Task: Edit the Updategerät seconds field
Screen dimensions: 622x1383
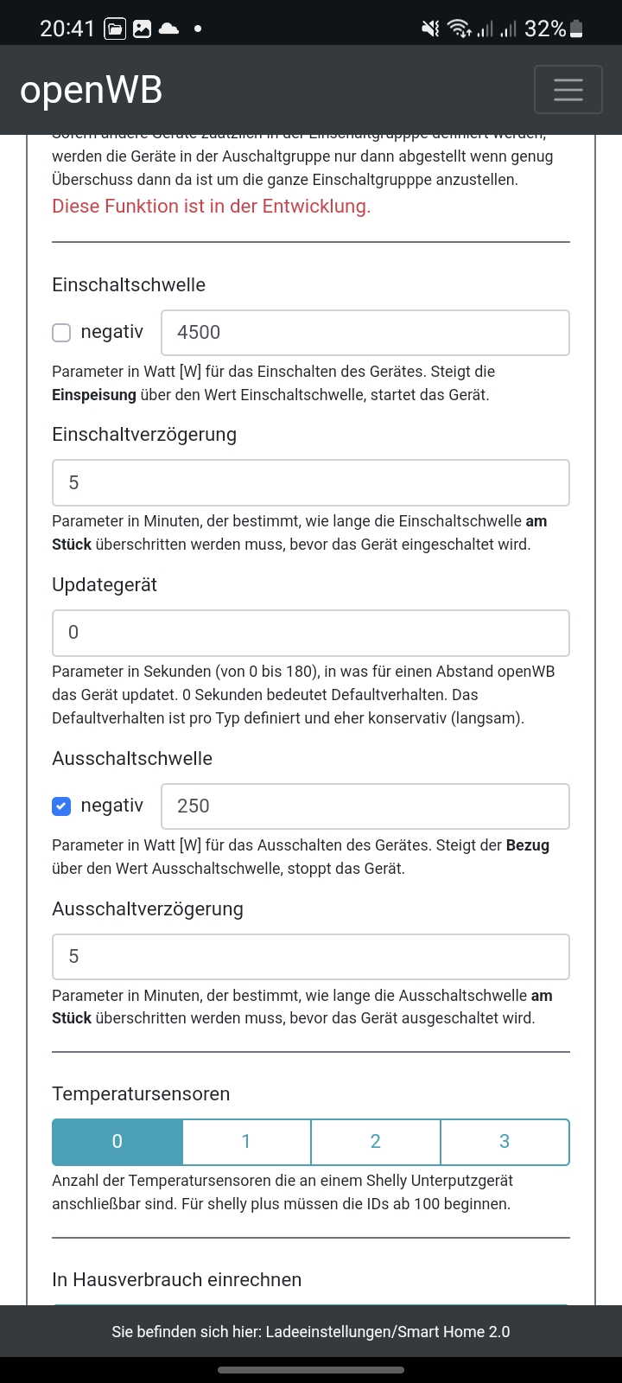Action: [x=311, y=633]
